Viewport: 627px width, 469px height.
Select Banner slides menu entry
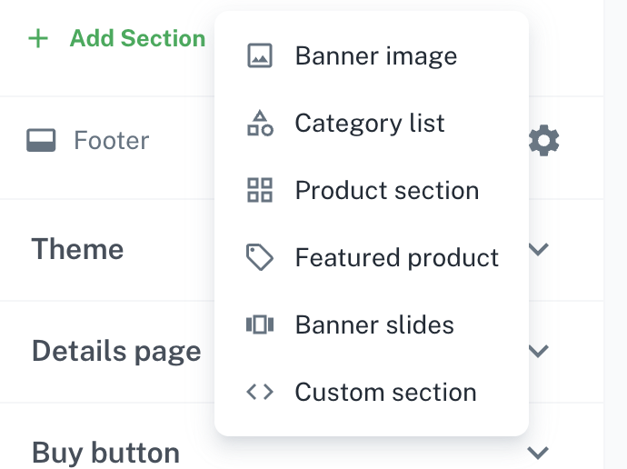coord(374,325)
